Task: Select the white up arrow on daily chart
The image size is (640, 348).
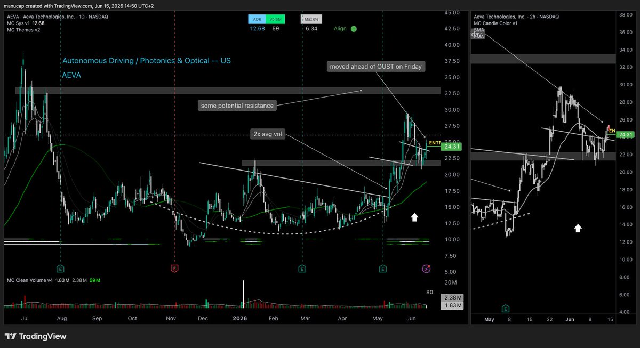Action: [414, 217]
